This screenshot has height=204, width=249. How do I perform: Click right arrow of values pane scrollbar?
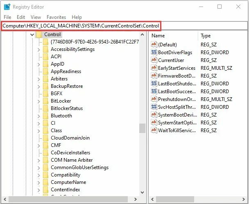click(244, 199)
